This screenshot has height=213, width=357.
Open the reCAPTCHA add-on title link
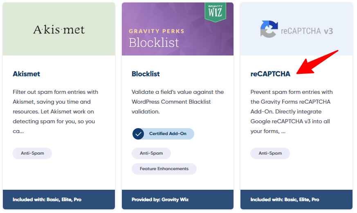[270, 74]
